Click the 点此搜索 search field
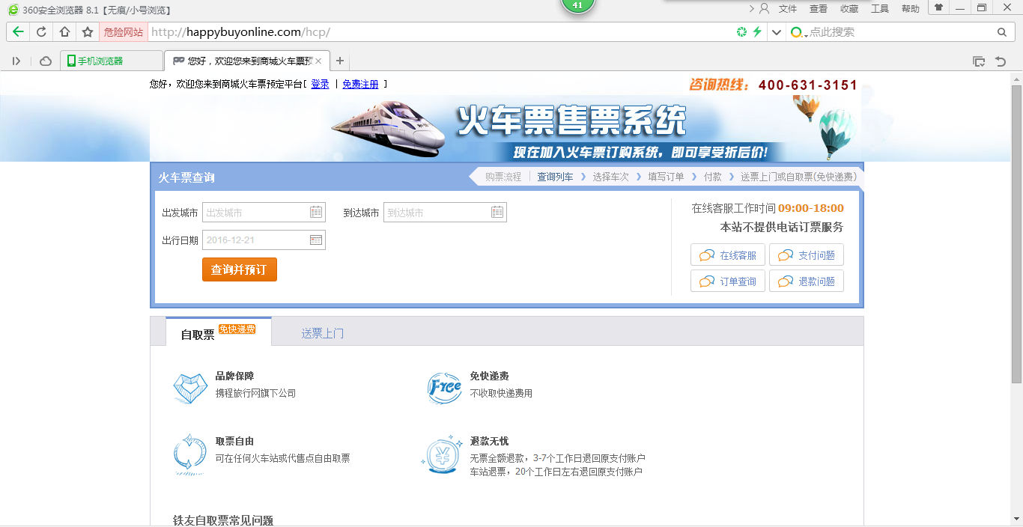 [x=899, y=32]
